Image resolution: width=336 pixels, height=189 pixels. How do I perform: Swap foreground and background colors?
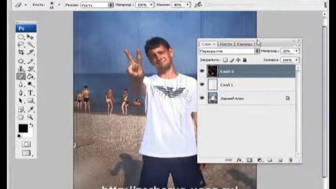pos(31,125)
